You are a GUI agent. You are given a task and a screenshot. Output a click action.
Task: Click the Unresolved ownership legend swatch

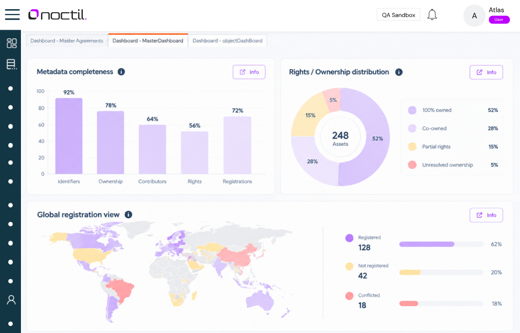tap(412, 165)
